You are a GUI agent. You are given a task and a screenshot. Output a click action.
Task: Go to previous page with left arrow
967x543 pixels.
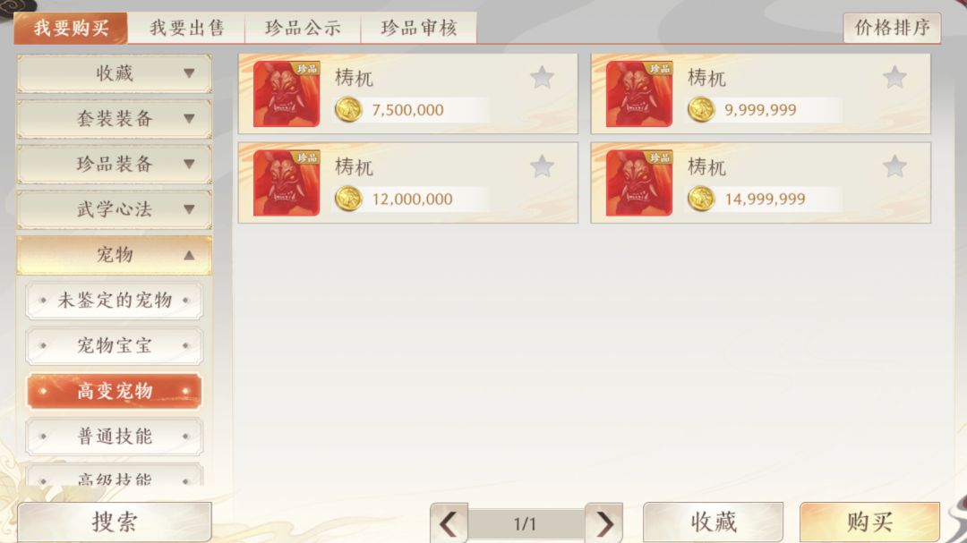(449, 523)
